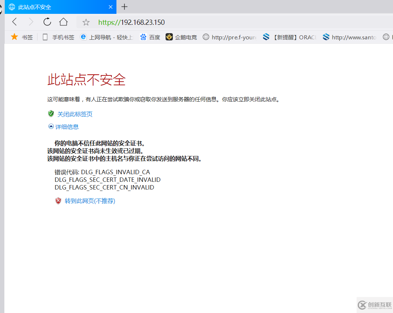Go back with the back arrow
The width and height of the screenshot is (393, 313).
[x=15, y=22]
